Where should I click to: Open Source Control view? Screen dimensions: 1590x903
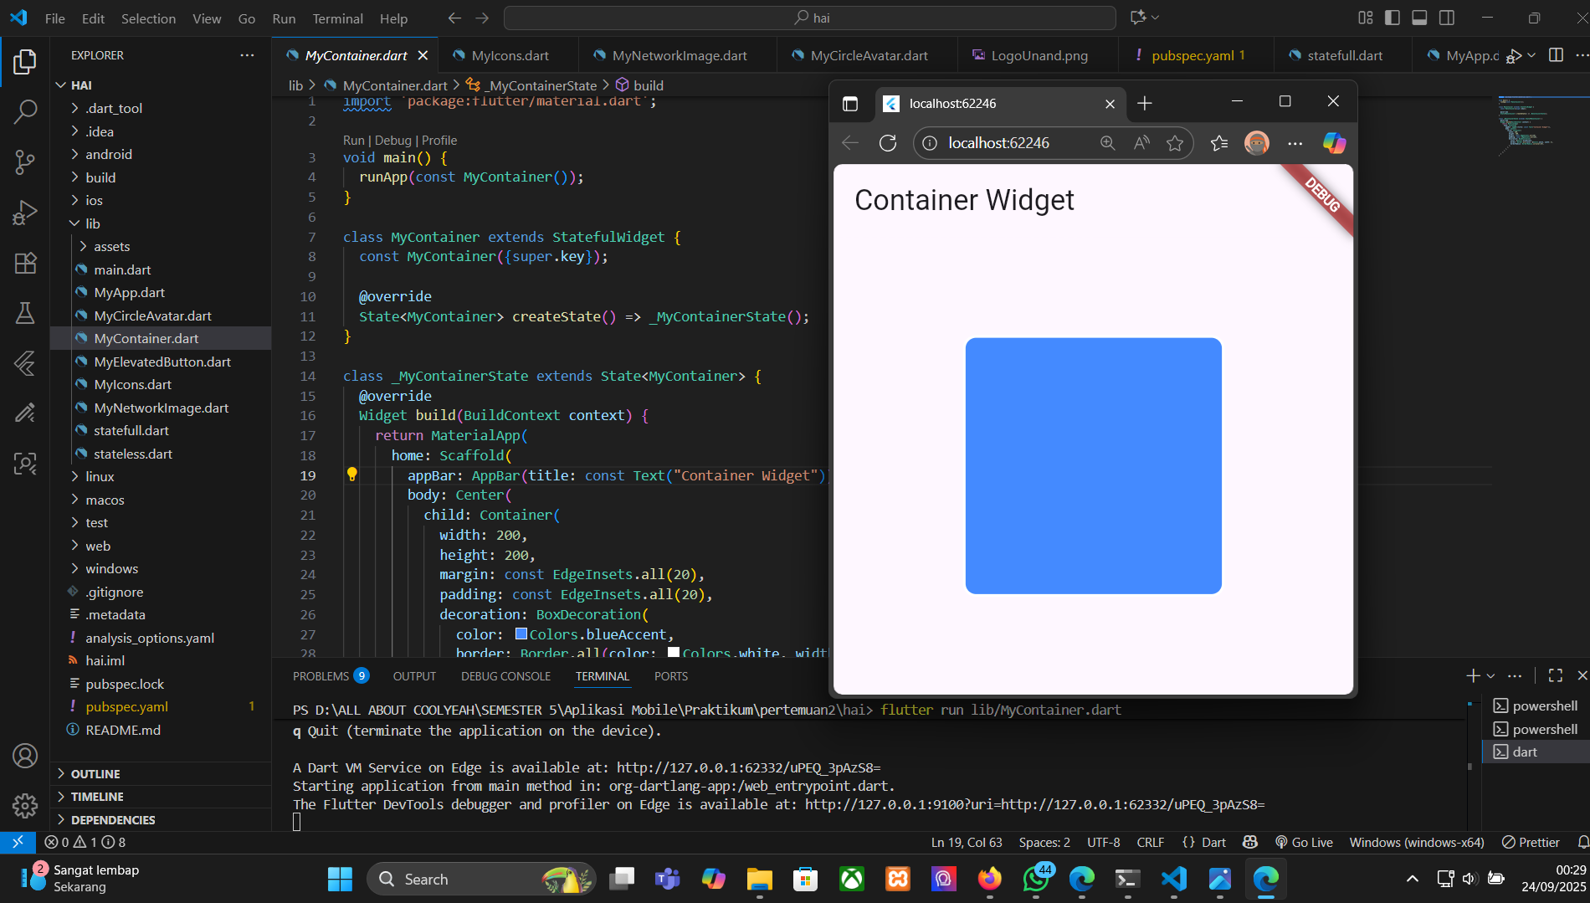[25, 162]
